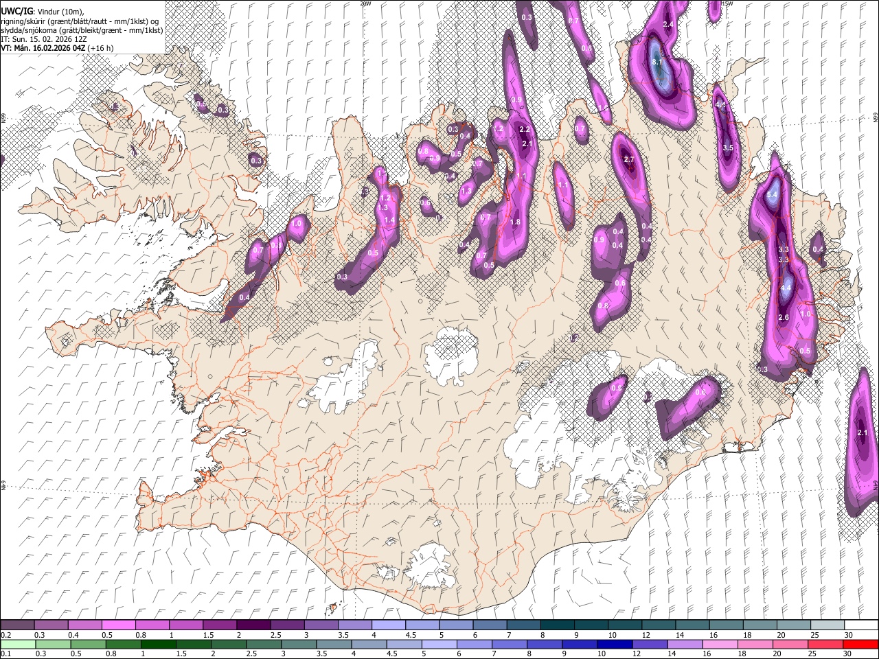
Task: Select the 2.7 value label on the map
Action: pos(628,160)
